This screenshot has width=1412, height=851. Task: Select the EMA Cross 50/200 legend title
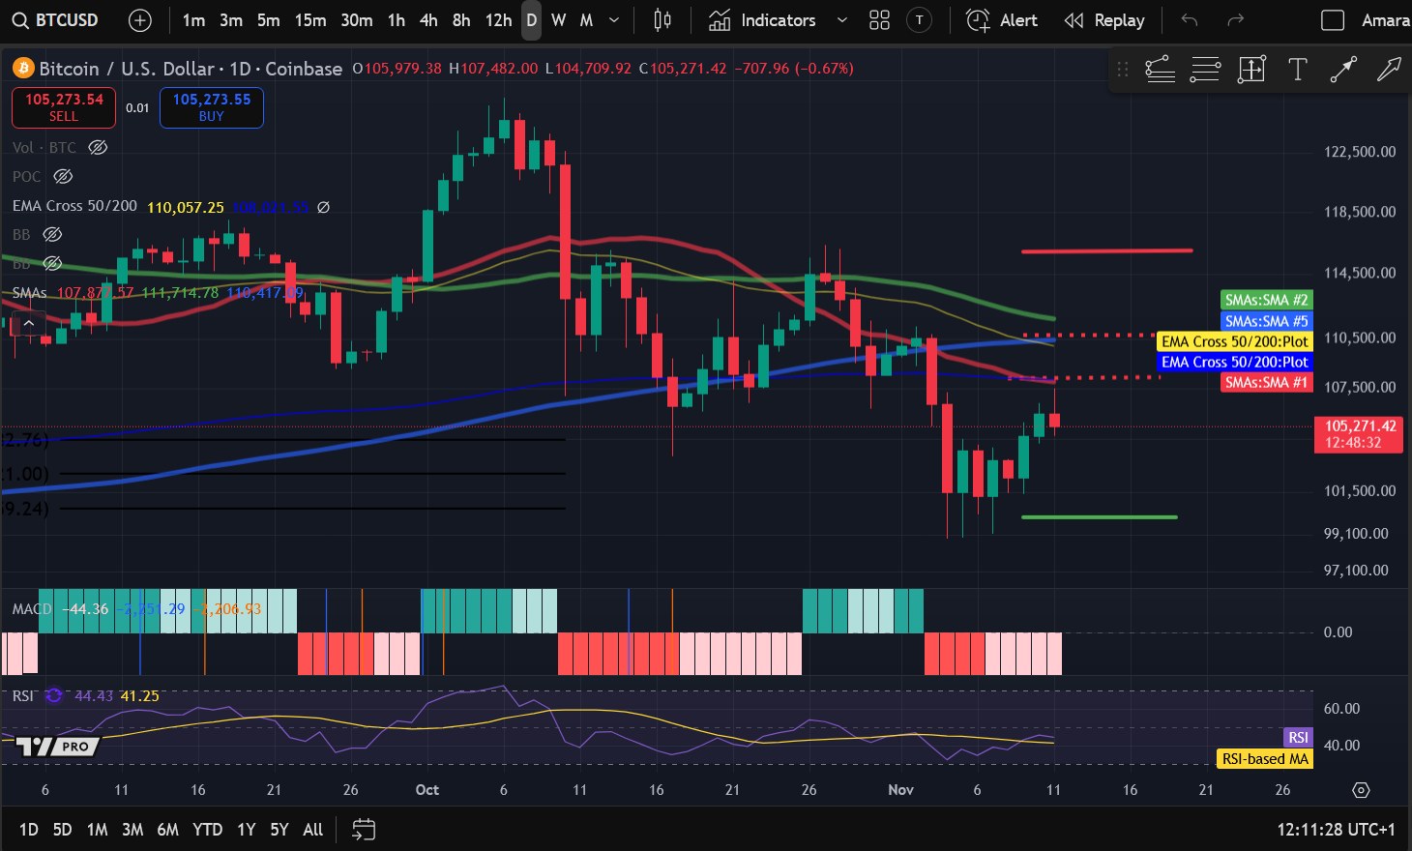coord(74,206)
